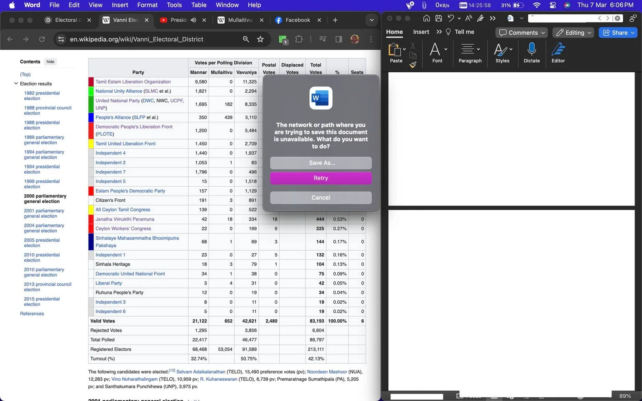Screen dimensions: 642x401
Task: Collapse the Election results section
Action: point(16,84)
